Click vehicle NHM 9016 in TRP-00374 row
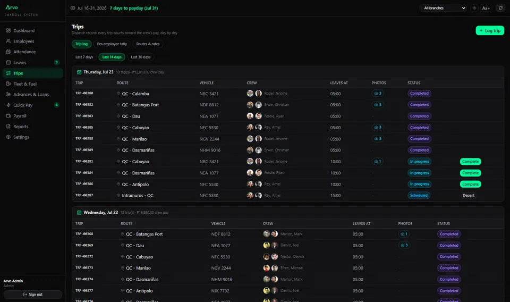Viewport: 510px width, 302px height. pyautogui.click(x=222, y=280)
